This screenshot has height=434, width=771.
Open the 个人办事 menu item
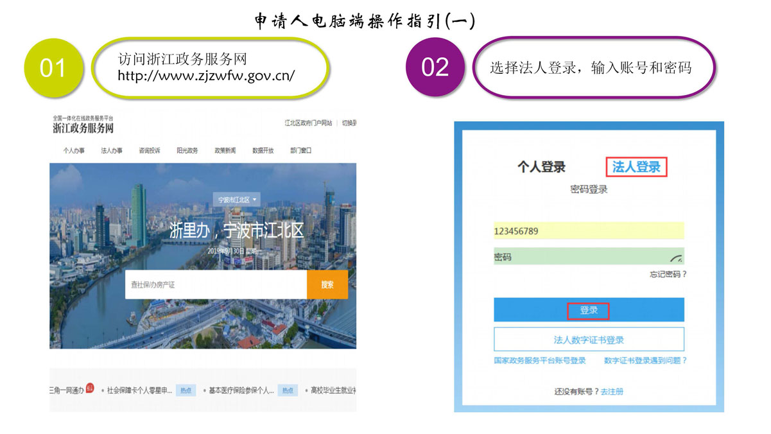tap(74, 151)
